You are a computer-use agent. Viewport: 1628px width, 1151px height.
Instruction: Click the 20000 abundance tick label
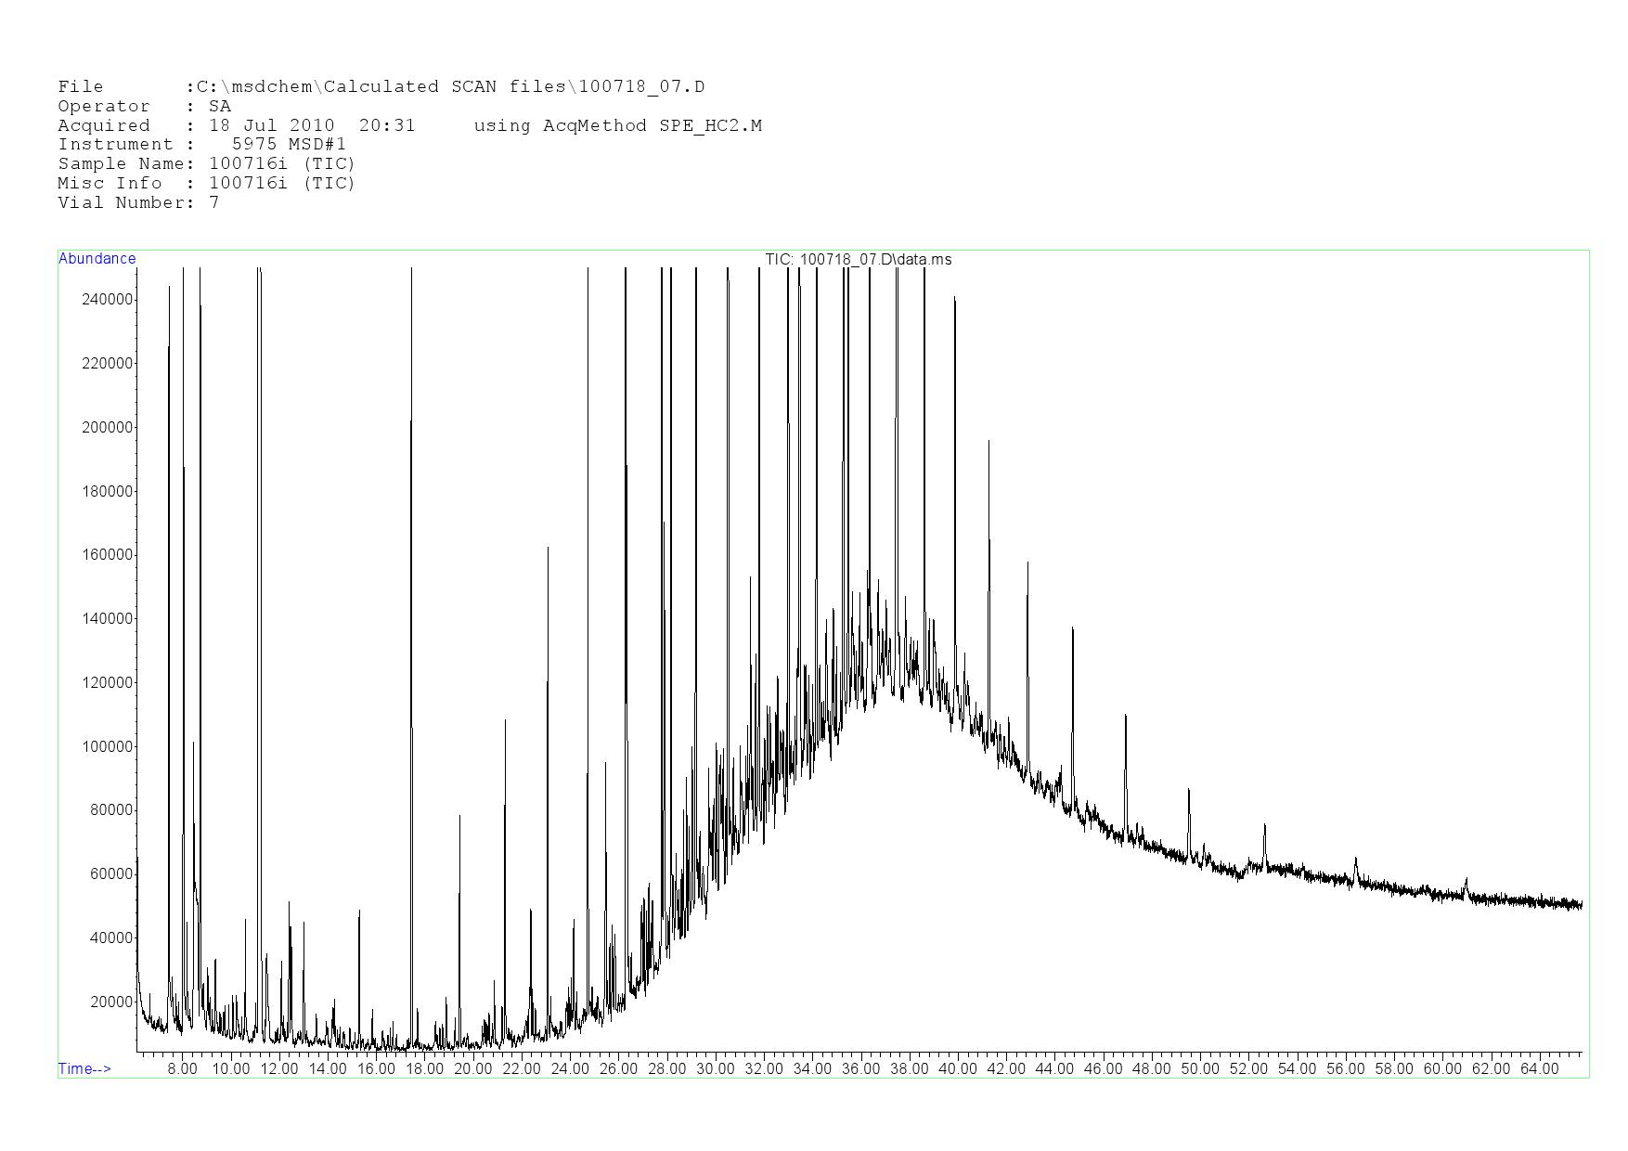coord(111,1002)
